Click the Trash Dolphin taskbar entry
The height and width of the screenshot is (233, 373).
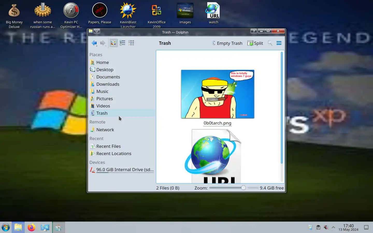point(59,228)
